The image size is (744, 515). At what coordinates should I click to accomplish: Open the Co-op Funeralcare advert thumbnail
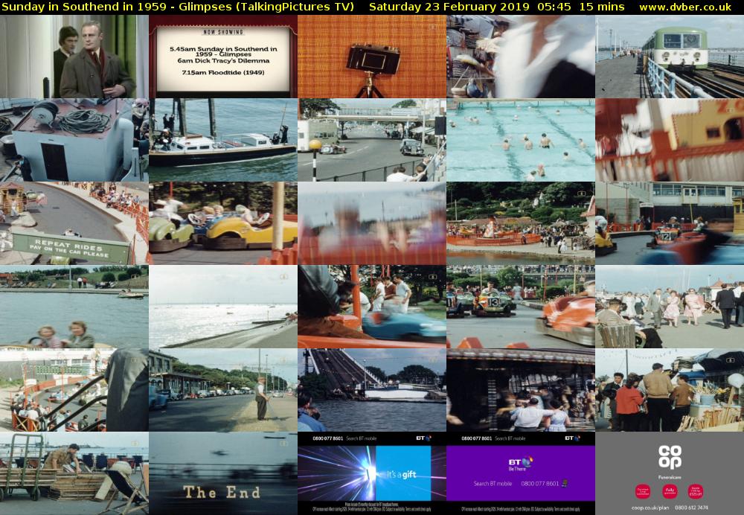point(670,473)
